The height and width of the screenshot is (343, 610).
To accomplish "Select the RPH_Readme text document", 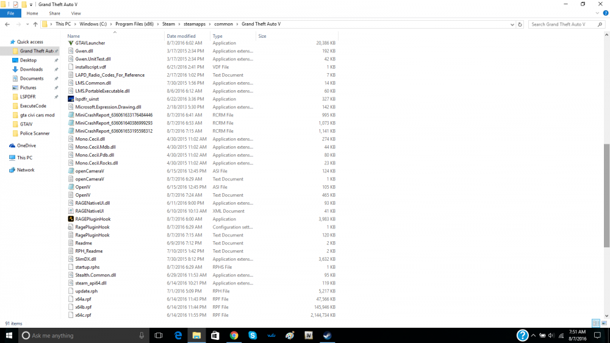I will tap(88, 251).
